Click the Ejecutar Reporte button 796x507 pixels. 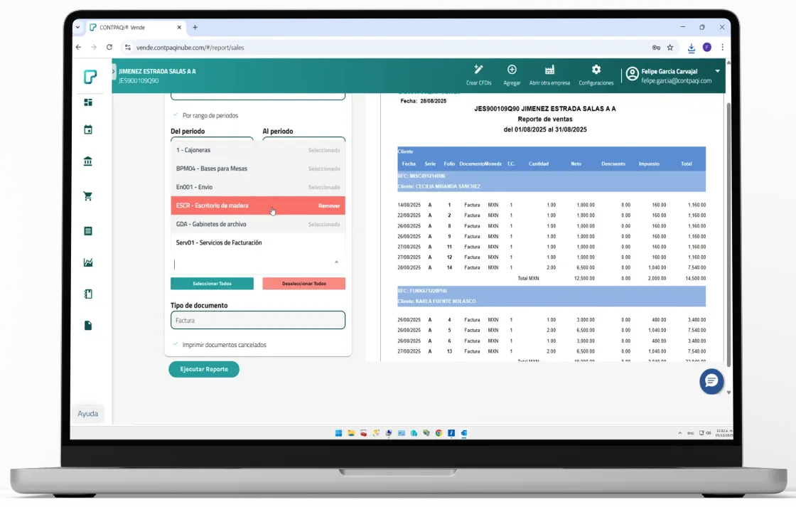204,369
